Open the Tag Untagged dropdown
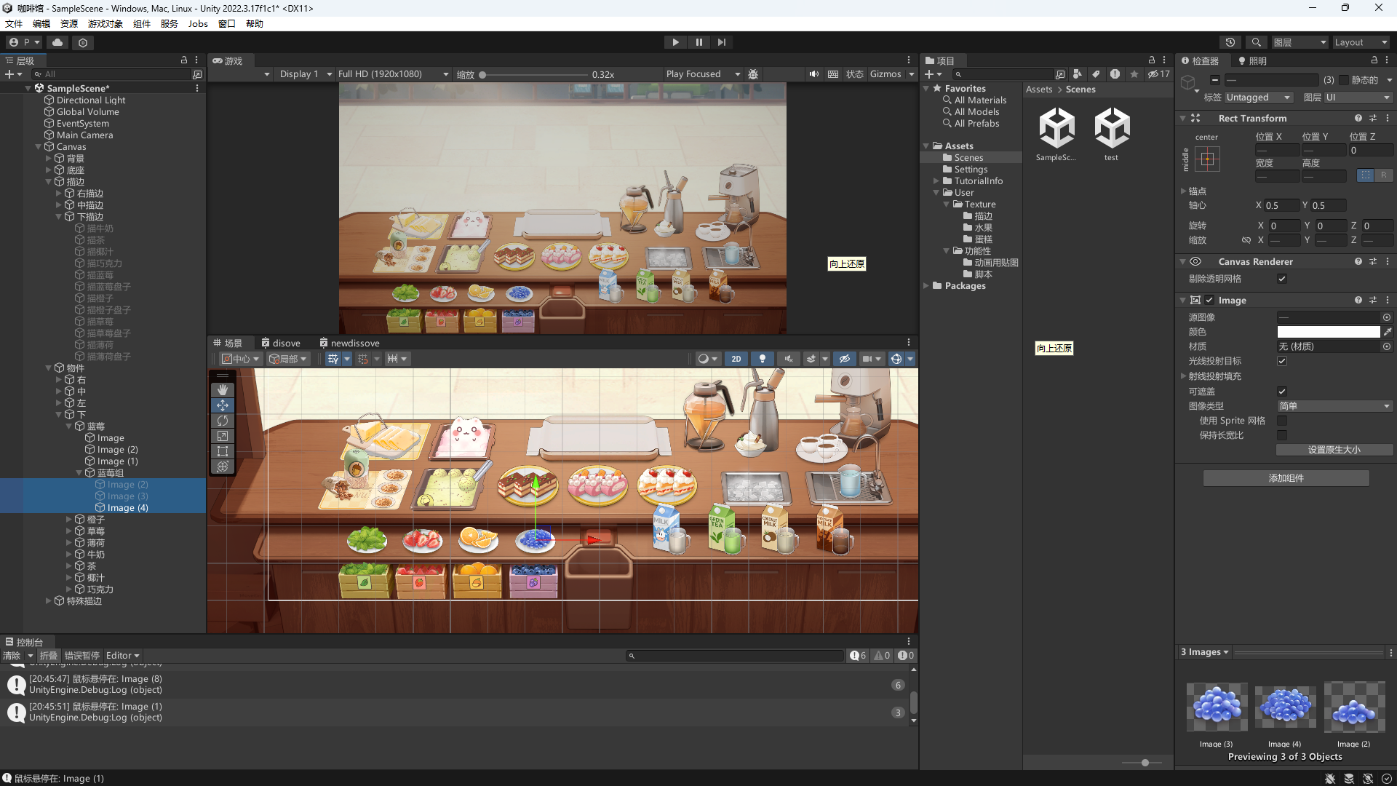The image size is (1397, 786). tap(1258, 98)
